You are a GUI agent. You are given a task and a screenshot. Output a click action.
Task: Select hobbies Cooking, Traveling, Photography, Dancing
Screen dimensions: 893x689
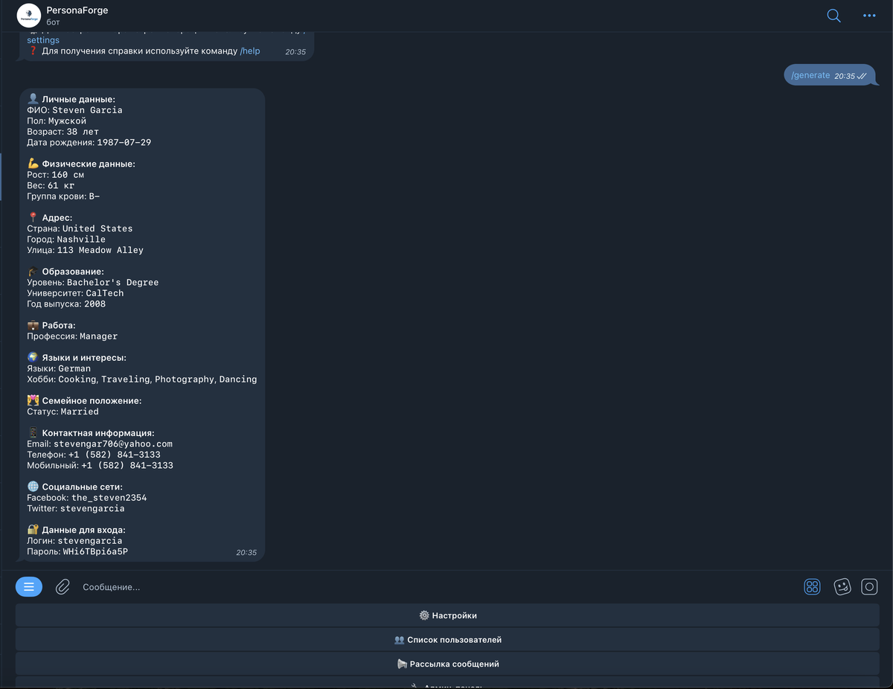click(x=158, y=379)
